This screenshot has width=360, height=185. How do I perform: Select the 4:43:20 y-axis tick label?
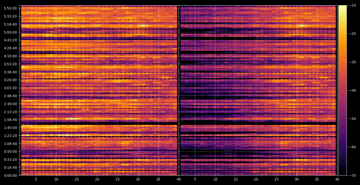tap(10, 40)
